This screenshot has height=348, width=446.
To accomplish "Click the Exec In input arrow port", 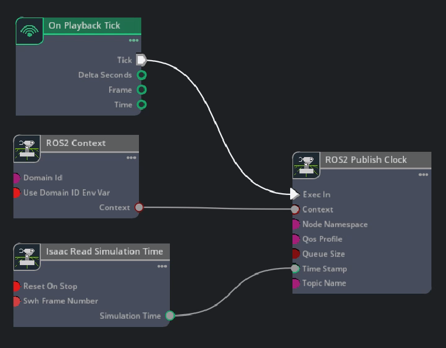I will tap(295, 194).
